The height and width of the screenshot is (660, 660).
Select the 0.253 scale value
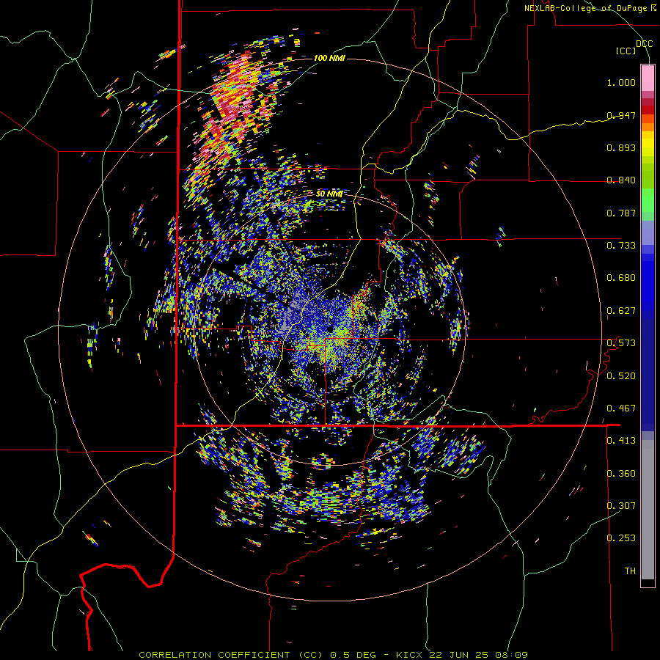click(x=621, y=538)
